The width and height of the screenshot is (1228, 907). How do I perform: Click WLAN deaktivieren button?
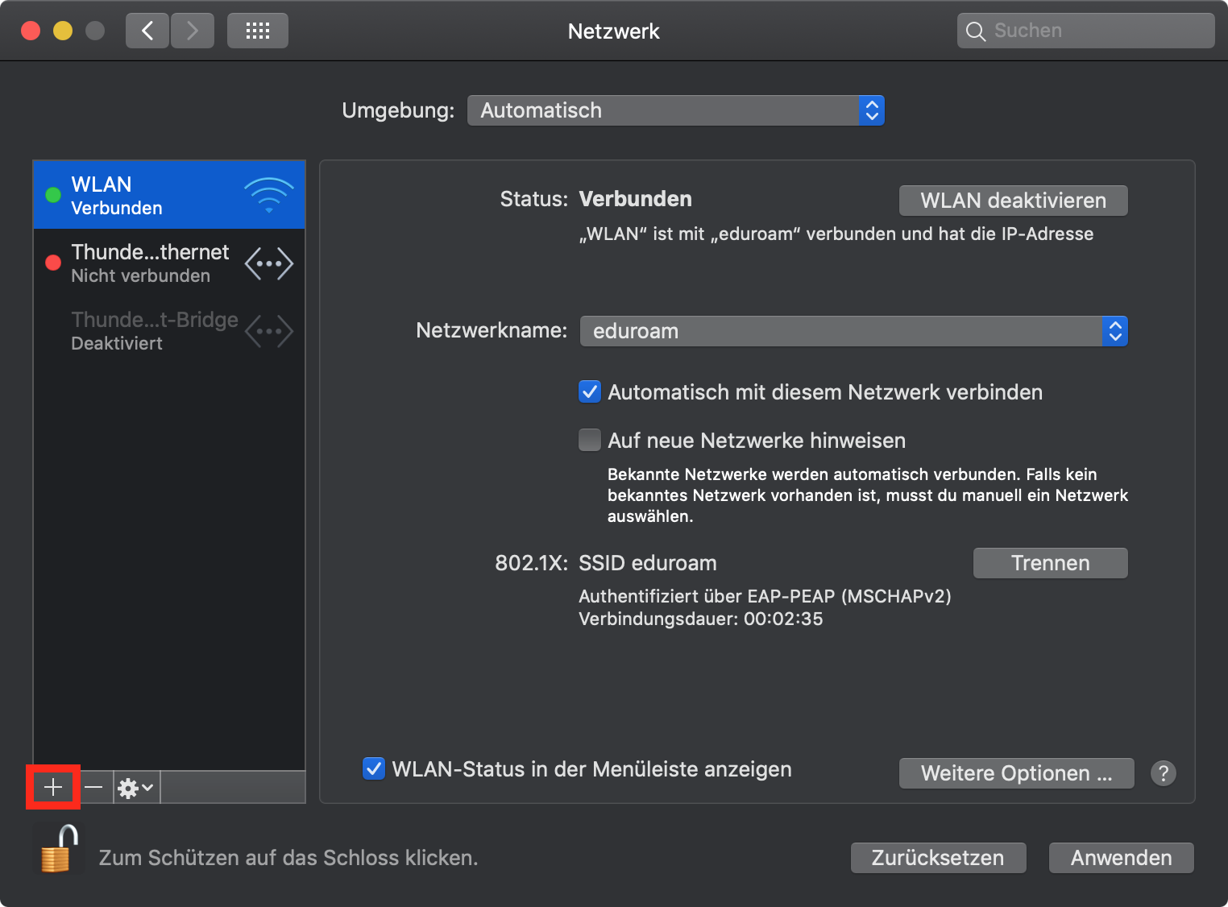tap(1014, 201)
